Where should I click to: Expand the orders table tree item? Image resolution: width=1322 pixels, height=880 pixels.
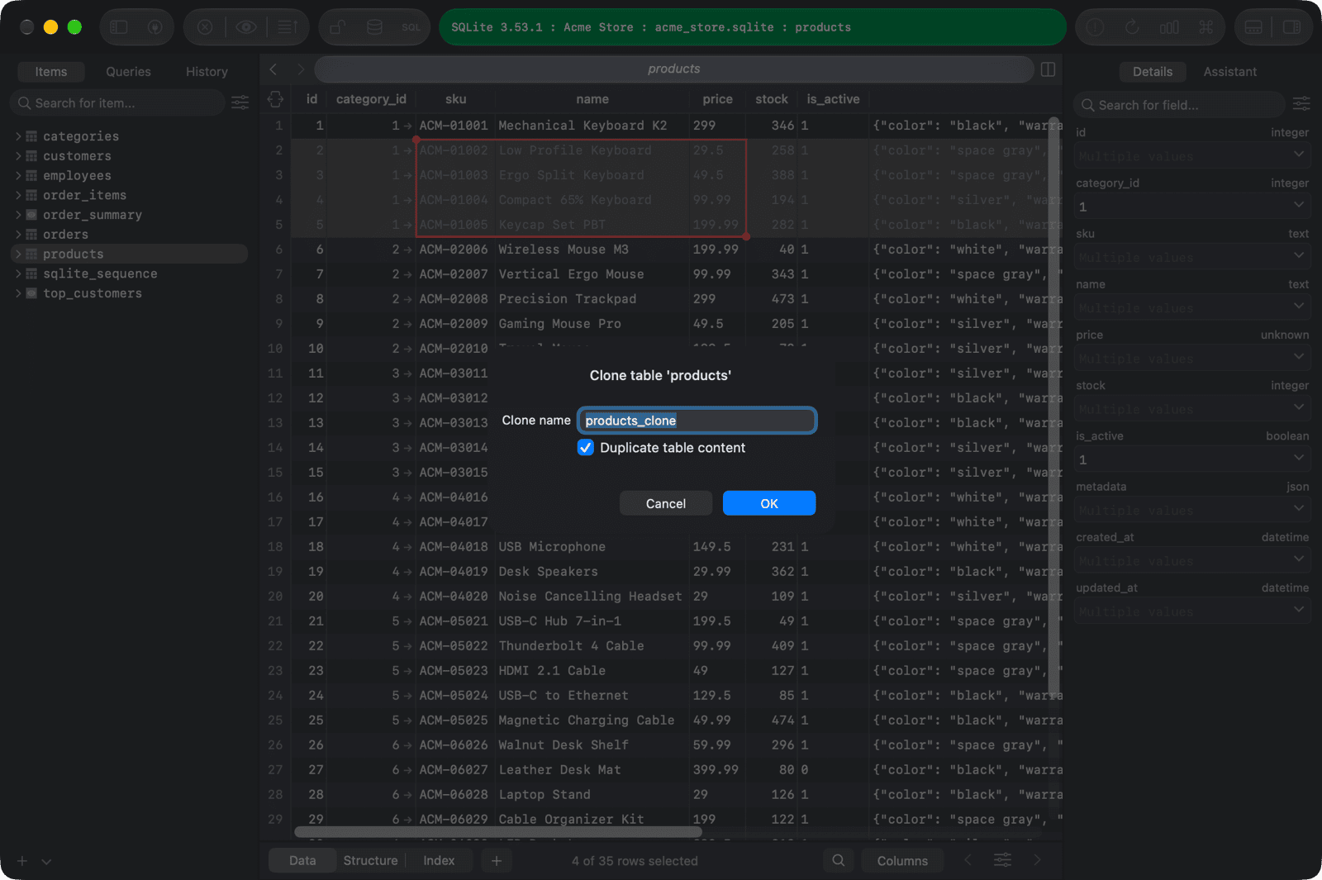[18, 235]
